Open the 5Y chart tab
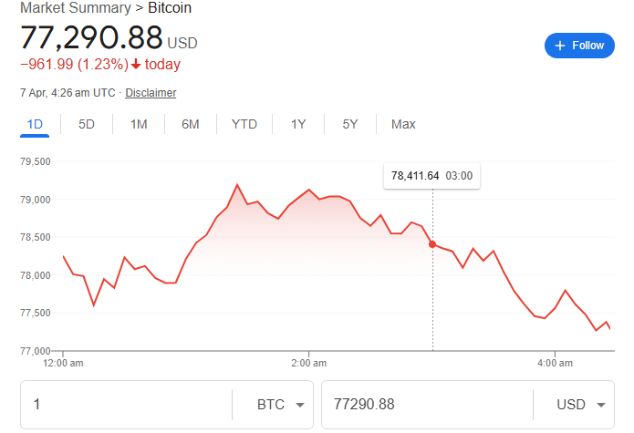The width and height of the screenshot is (634, 433). [350, 124]
